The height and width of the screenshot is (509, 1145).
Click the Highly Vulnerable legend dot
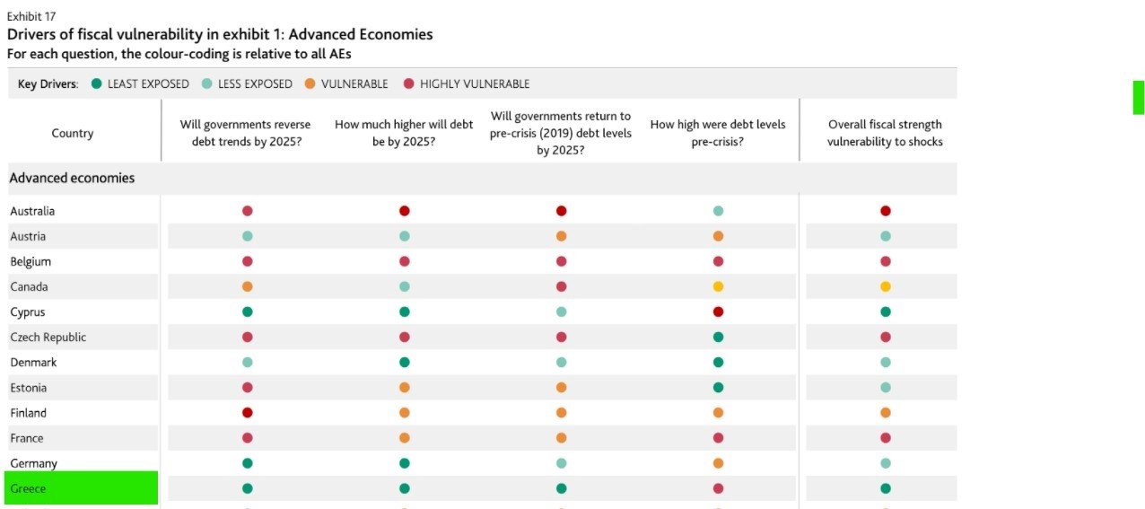pyautogui.click(x=408, y=84)
